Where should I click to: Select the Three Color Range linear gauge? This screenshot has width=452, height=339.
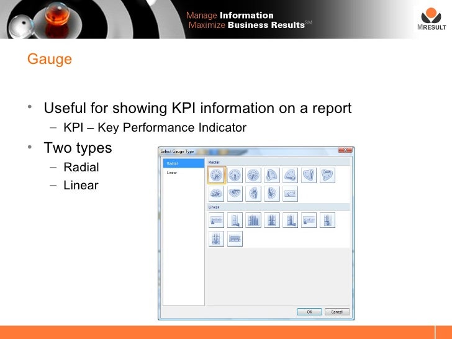pyautogui.click(x=291, y=220)
